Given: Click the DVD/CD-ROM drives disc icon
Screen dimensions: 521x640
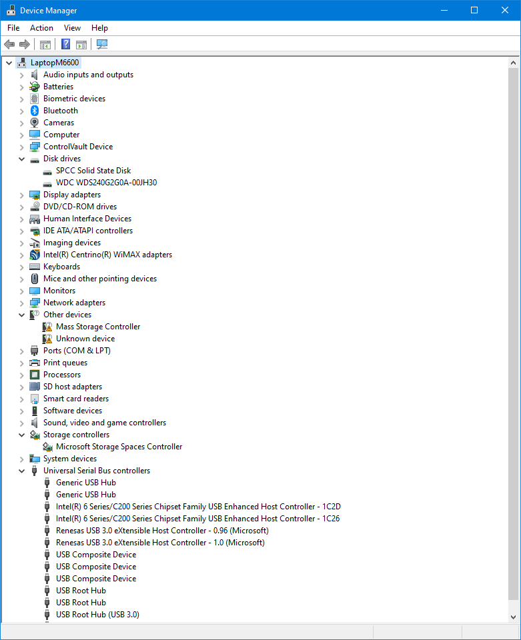Looking at the screenshot, I should 35,207.
